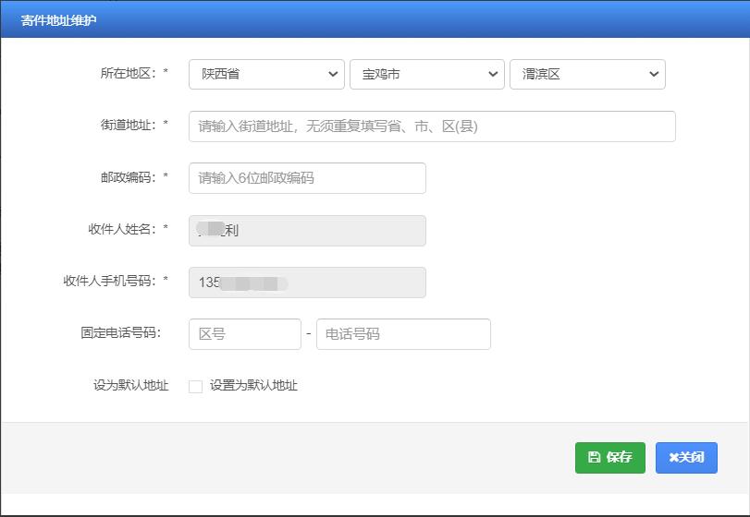Click the floppy disk icon on 保存
750x517 pixels.
point(595,458)
